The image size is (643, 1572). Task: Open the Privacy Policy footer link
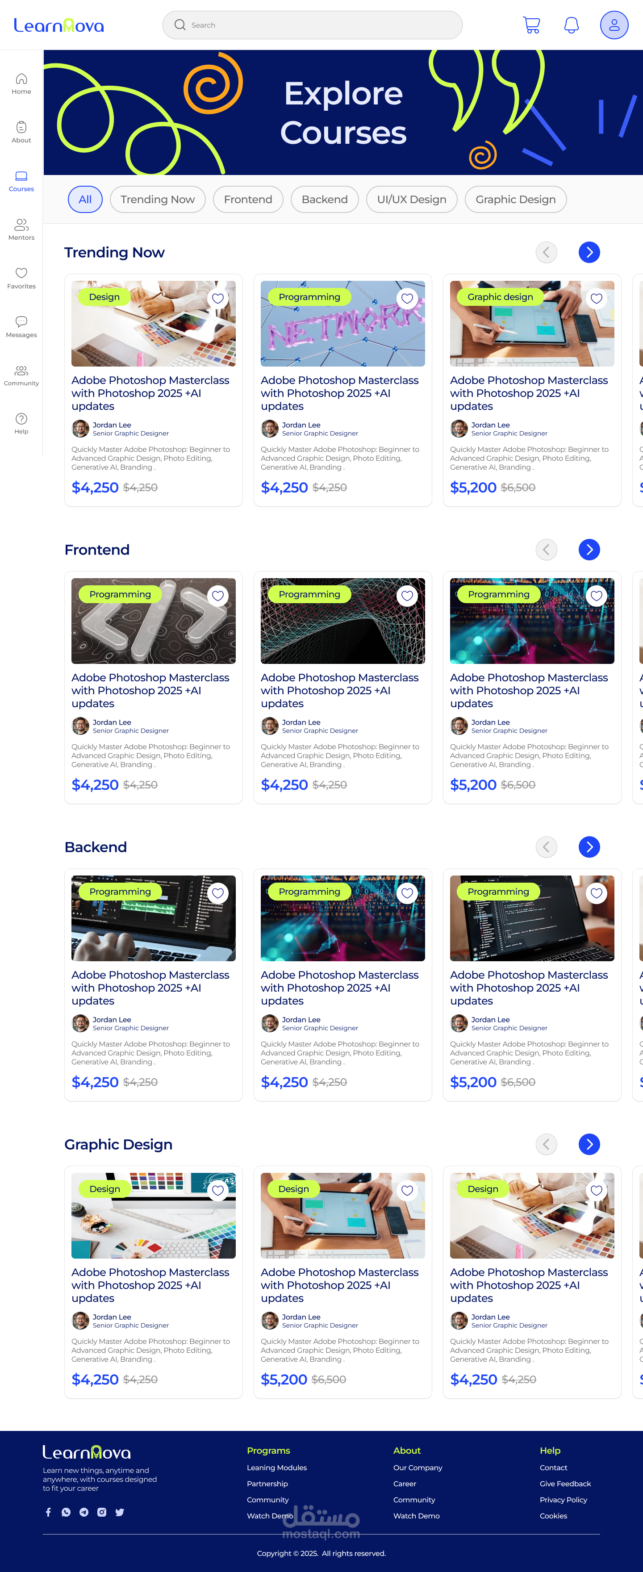click(563, 1499)
